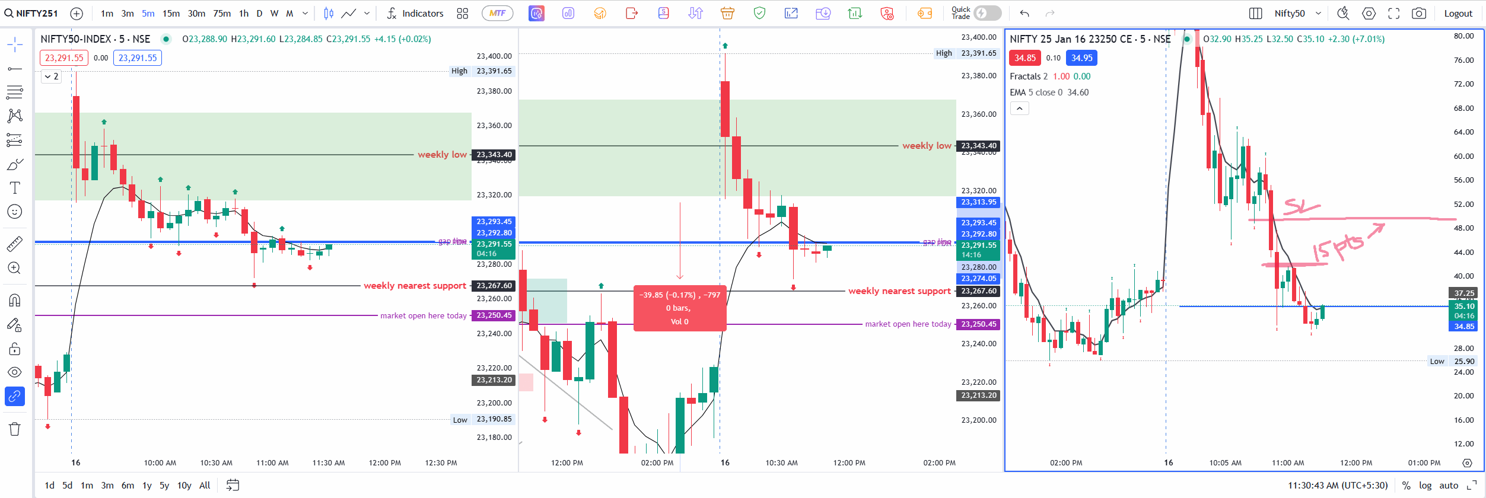The width and height of the screenshot is (1486, 498).
Task: Click the orange wallet add icon
Action: click(x=925, y=13)
